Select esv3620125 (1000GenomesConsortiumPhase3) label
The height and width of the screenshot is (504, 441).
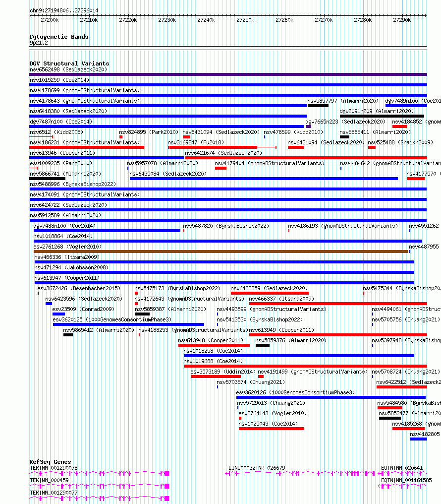tap(112, 320)
